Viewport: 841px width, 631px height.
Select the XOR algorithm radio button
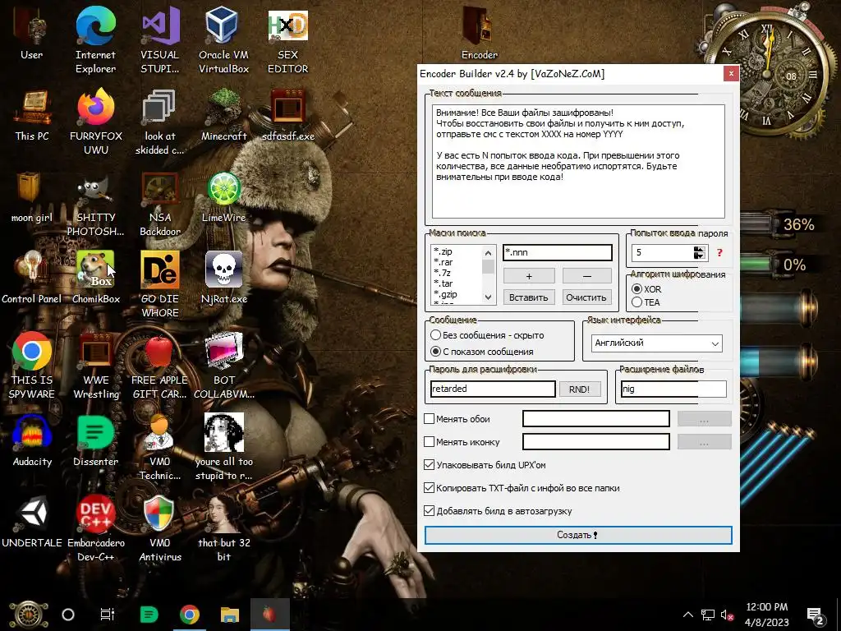[x=637, y=288]
